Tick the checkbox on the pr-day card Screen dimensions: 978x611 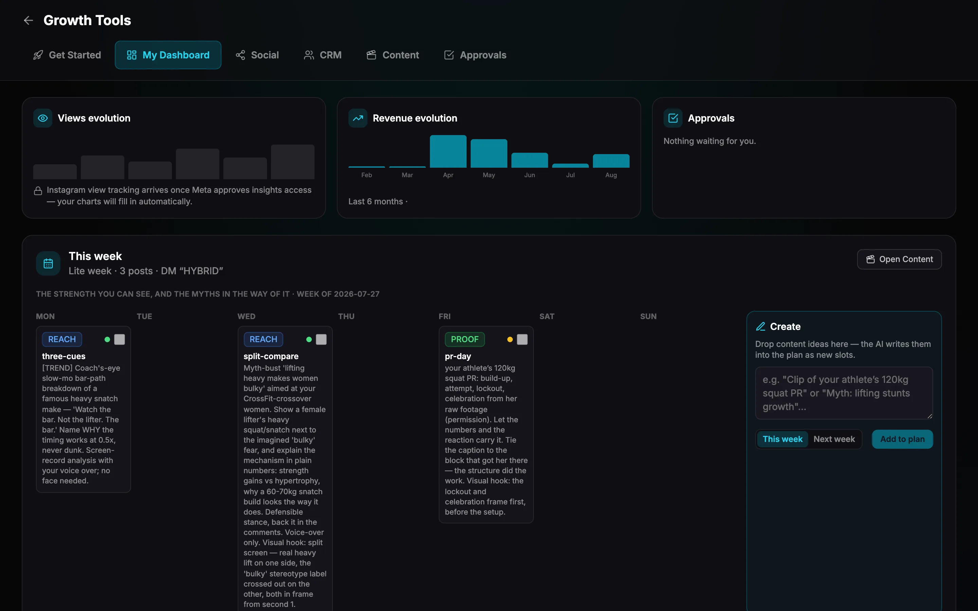(522, 339)
